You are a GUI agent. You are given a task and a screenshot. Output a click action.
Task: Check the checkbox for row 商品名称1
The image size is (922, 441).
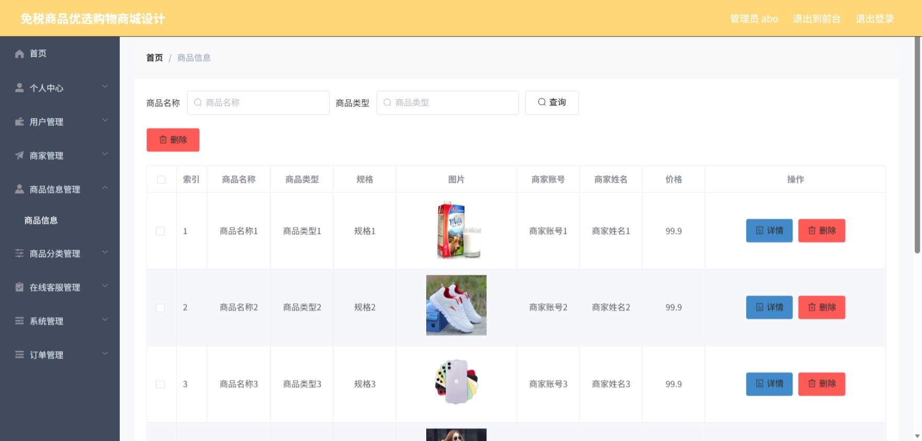pyautogui.click(x=161, y=231)
